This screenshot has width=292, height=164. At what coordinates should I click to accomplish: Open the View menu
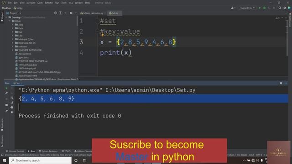tap(22, 3)
